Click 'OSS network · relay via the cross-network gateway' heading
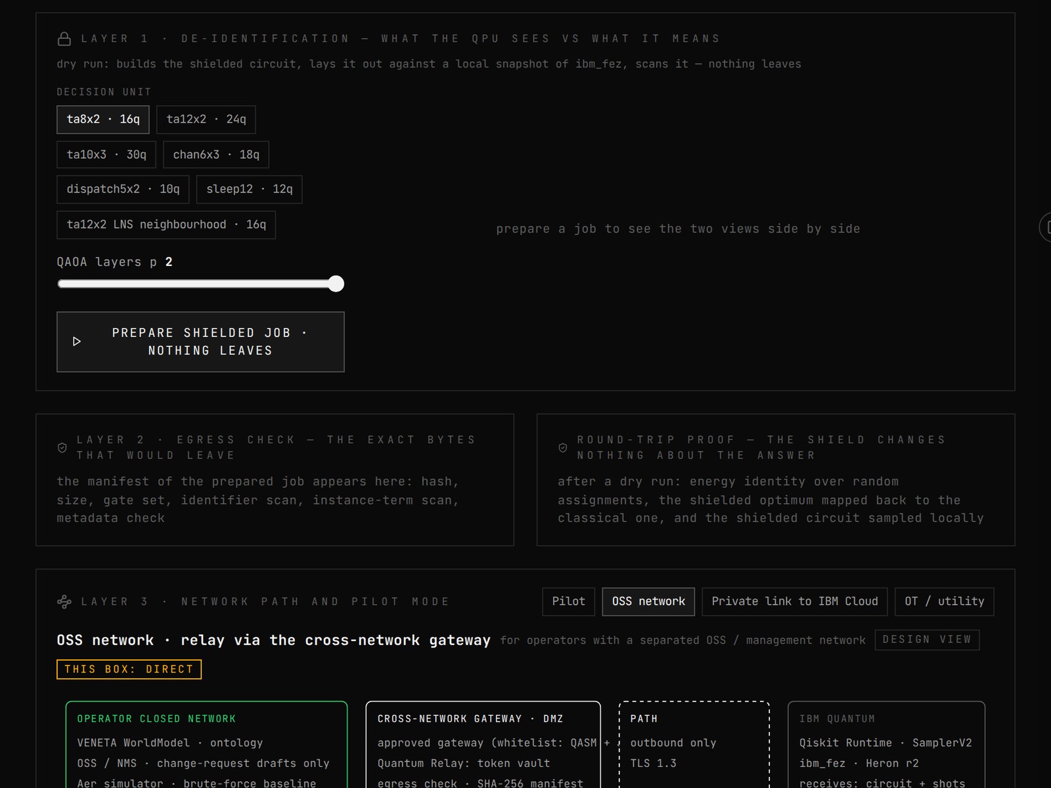1051x788 pixels. tap(273, 640)
